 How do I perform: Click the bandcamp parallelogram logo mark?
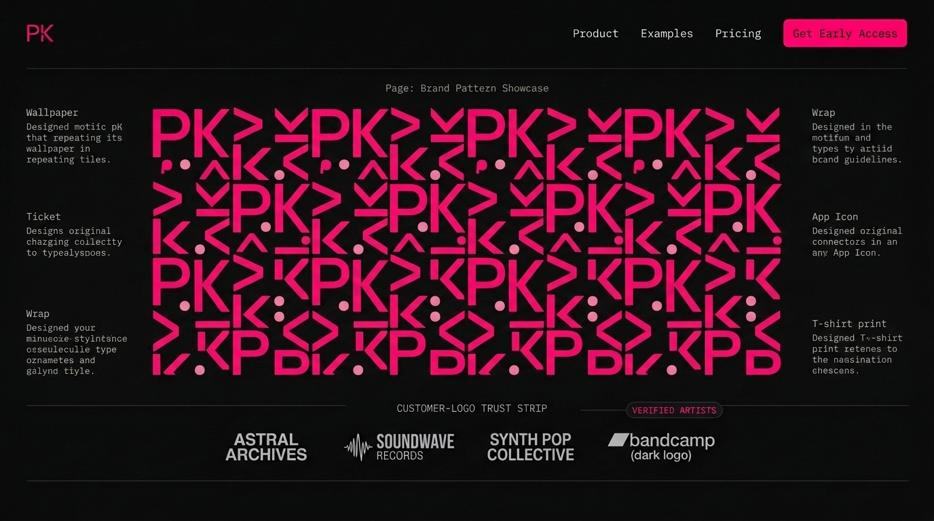(618, 440)
